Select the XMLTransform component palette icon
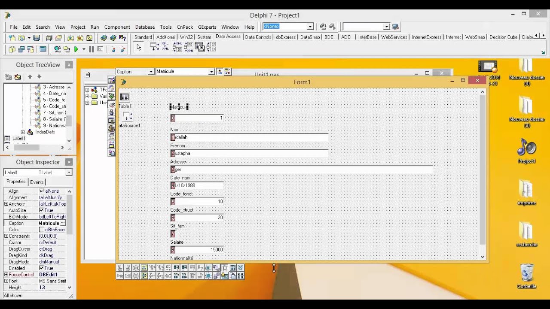This screenshot has height=309, width=550. 165,47
